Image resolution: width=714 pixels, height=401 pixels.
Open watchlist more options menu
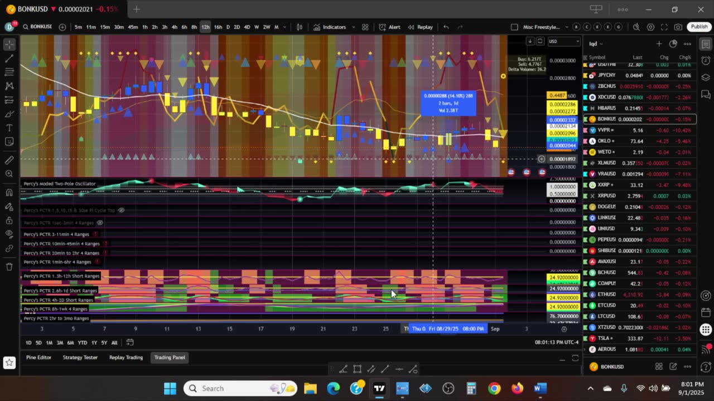pyautogui.click(x=687, y=43)
